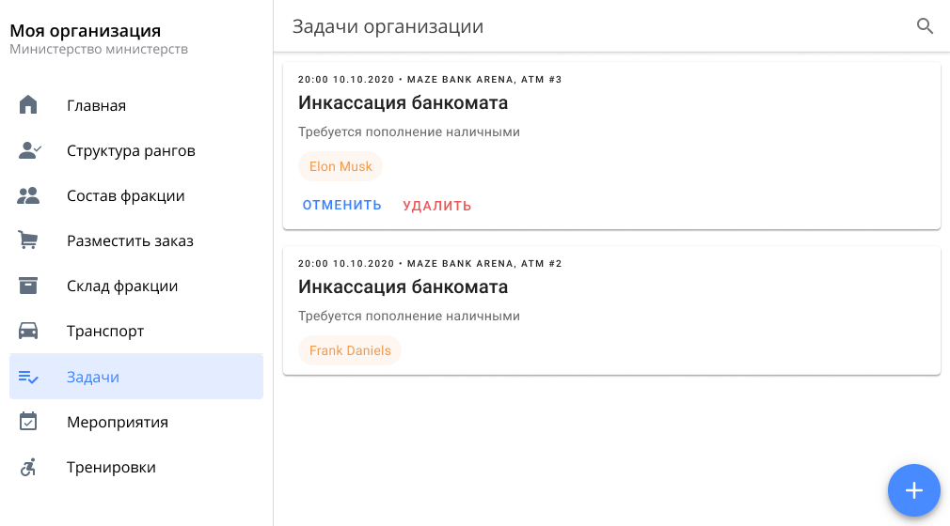Image resolution: width=950 pixels, height=526 pixels.
Task: Click the shopping cart icon
Action: [28, 240]
